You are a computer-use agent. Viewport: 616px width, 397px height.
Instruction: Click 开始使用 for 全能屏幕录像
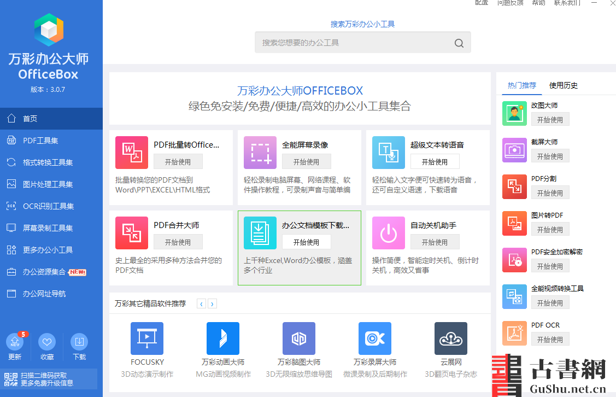(307, 161)
